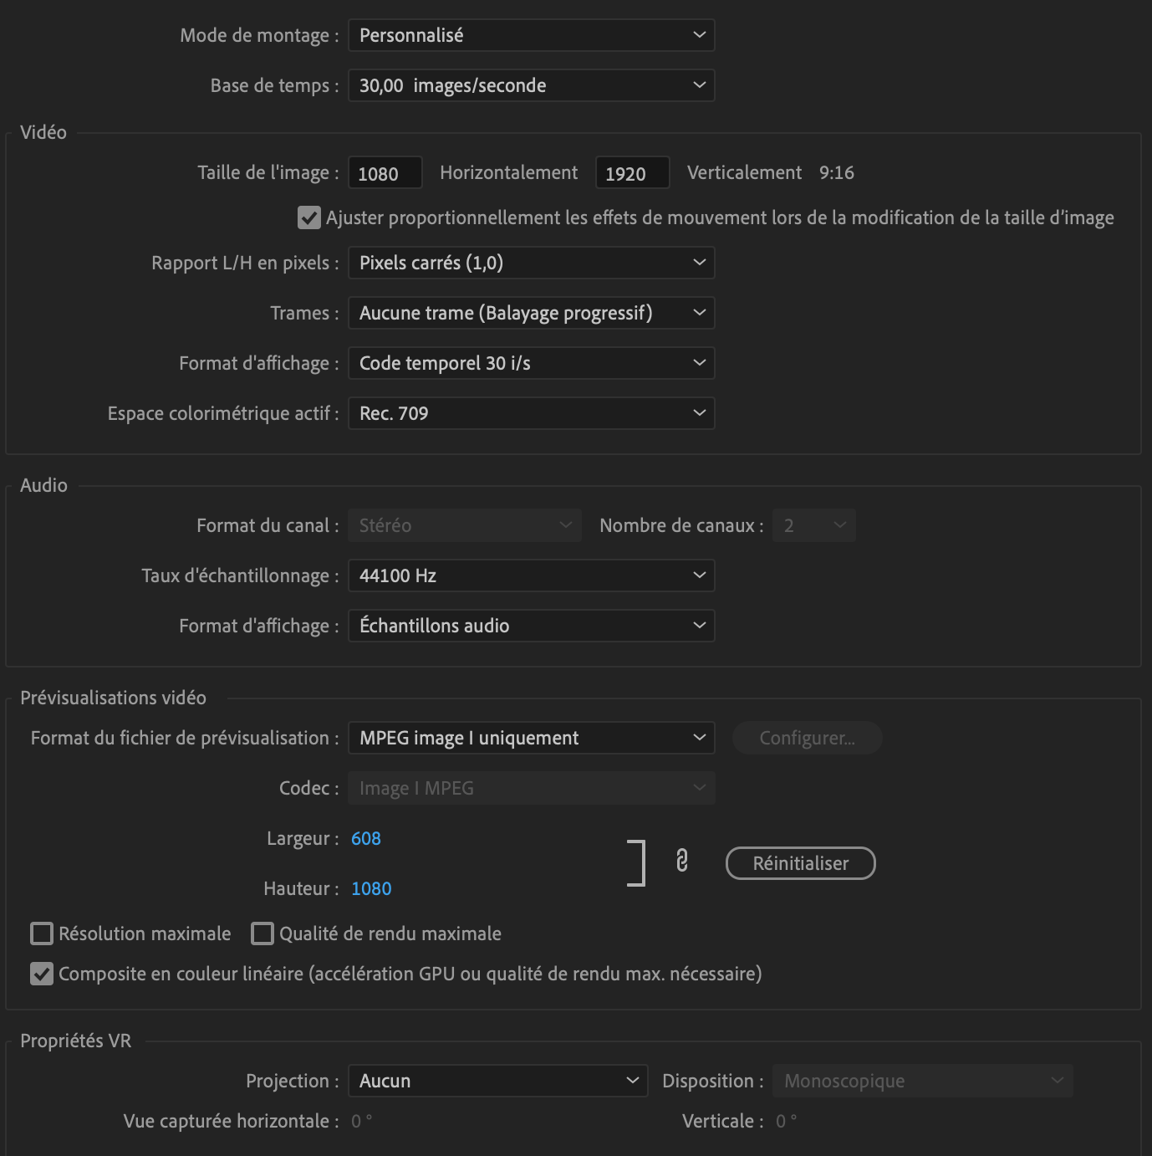The width and height of the screenshot is (1152, 1156).
Task: Enable Qualité de rendu maximale
Action: [263, 933]
